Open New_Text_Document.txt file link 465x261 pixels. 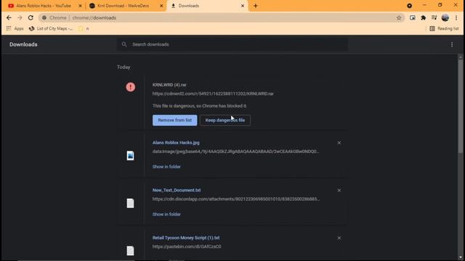(177, 190)
